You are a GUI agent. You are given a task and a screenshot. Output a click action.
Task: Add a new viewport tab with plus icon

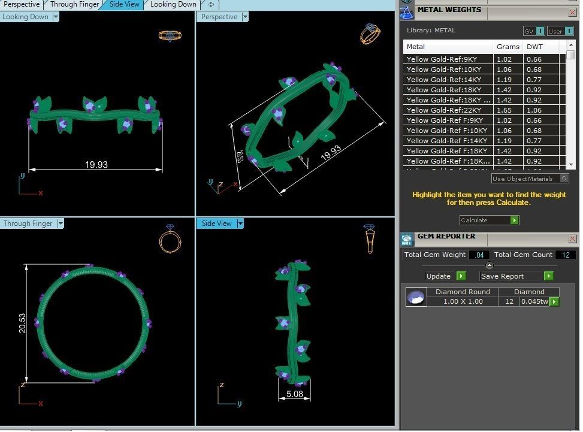211,5
